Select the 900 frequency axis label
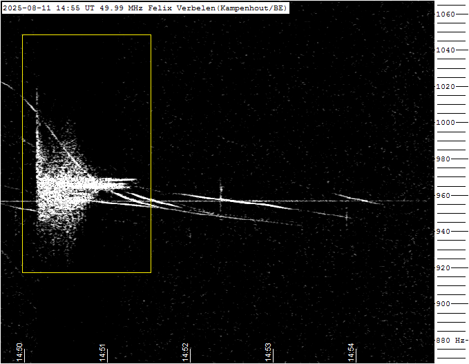Screen dimensions: 469x364 click(443, 304)
